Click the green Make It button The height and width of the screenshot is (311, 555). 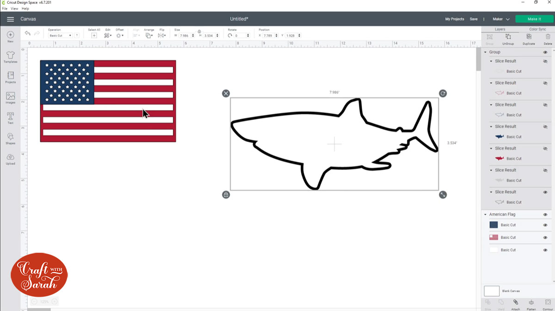click(534, 19)
